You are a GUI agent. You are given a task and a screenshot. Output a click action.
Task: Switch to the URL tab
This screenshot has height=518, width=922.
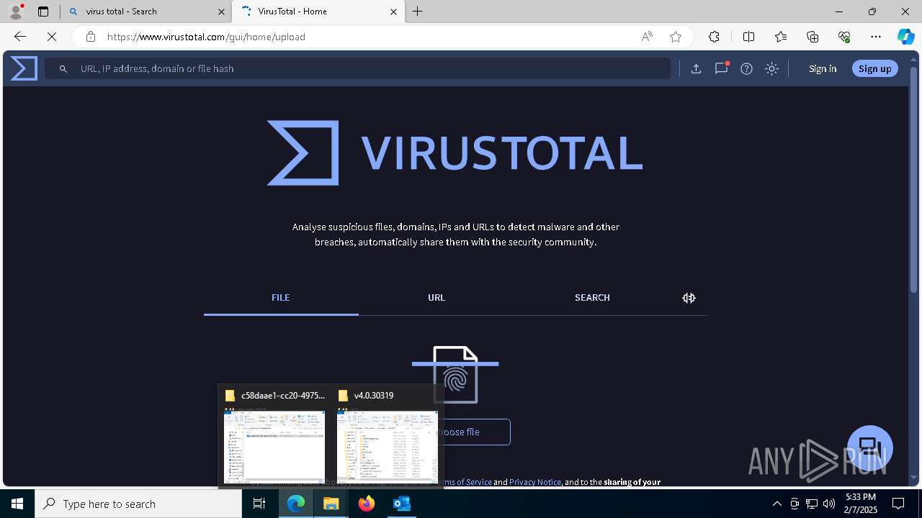(x=437, y=297)
